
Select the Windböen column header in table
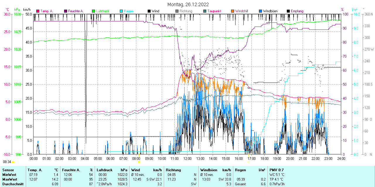[208, 170]
